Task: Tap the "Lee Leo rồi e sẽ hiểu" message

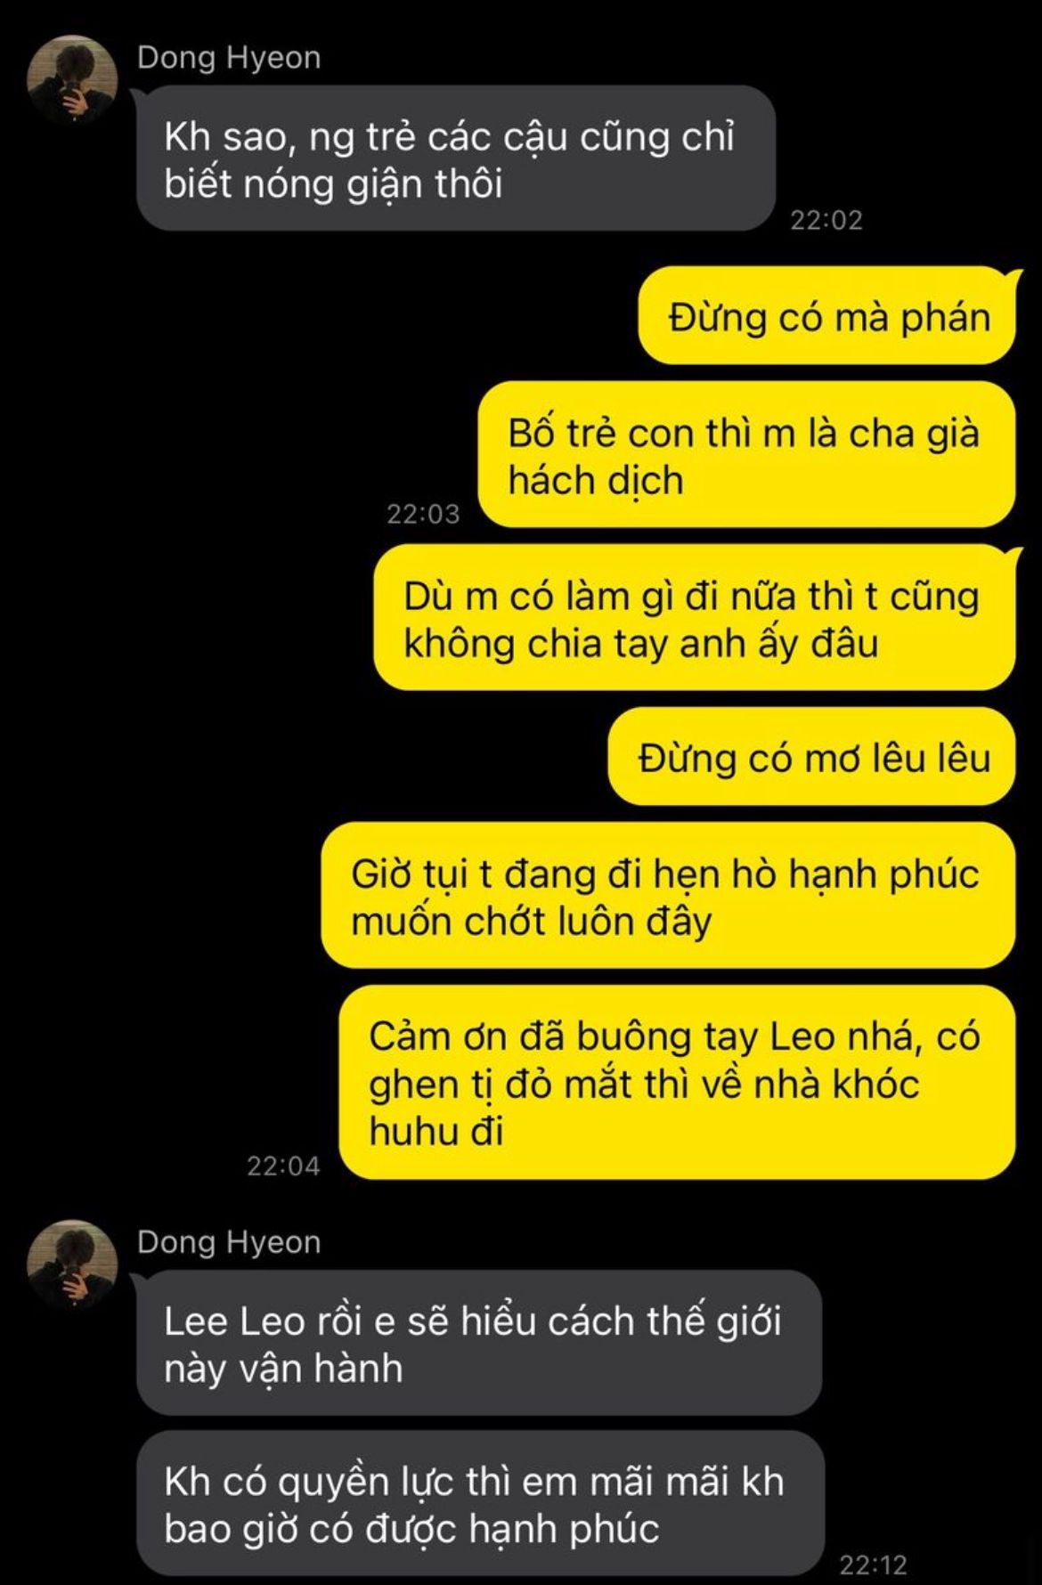Action: 478,1343
